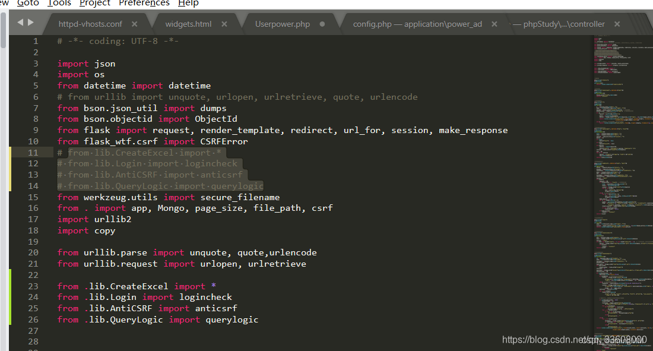Open the Preferences menu

pyautogui.click(x=144, y=3)
